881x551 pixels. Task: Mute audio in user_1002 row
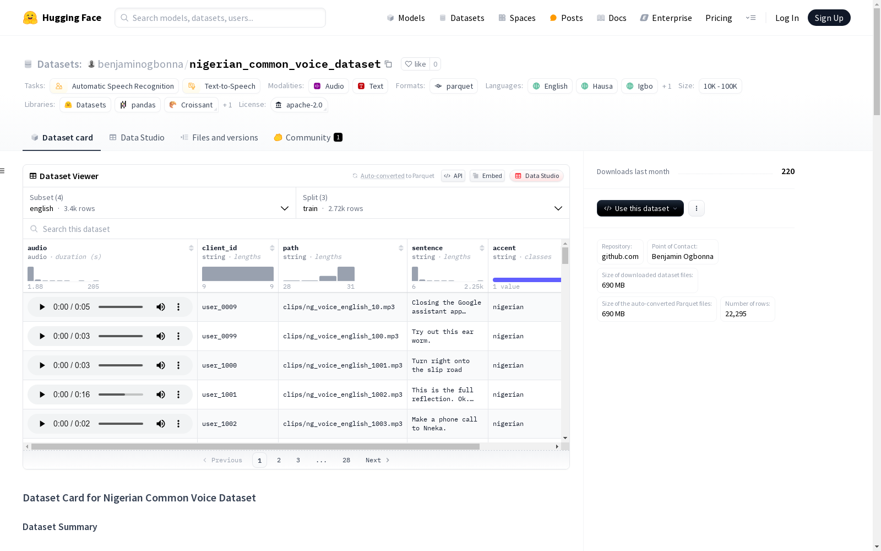[x=161, y=424]
